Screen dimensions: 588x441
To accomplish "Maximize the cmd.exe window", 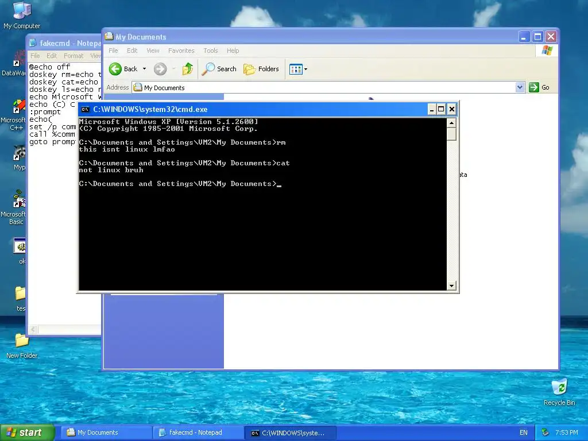I will click(x=442, y=110).
